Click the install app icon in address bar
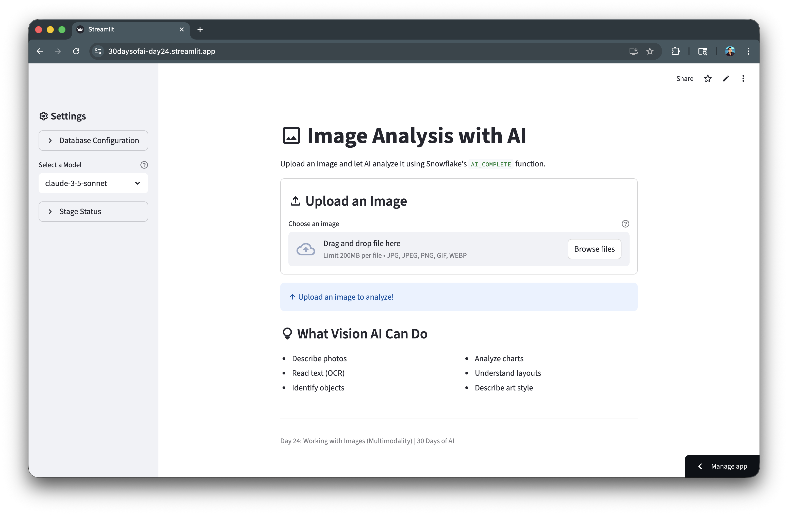The width and height of the screenshot is (788, 515). (x=633, y=51)
